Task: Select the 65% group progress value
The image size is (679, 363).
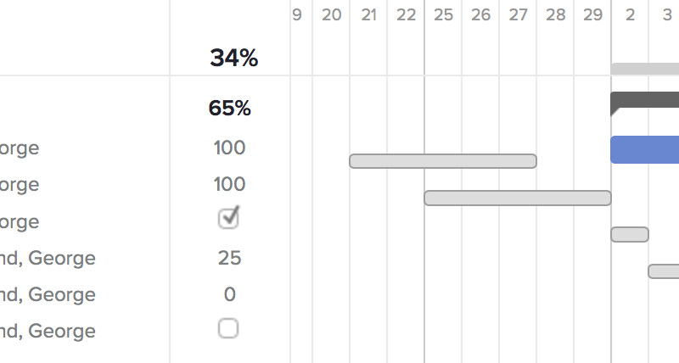Action: [230, 109]
